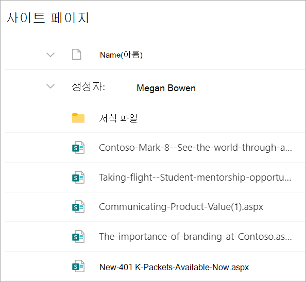Open Taking-flight--Student-mentorship page link
This screenshot has width=306, height=282.
195,178
